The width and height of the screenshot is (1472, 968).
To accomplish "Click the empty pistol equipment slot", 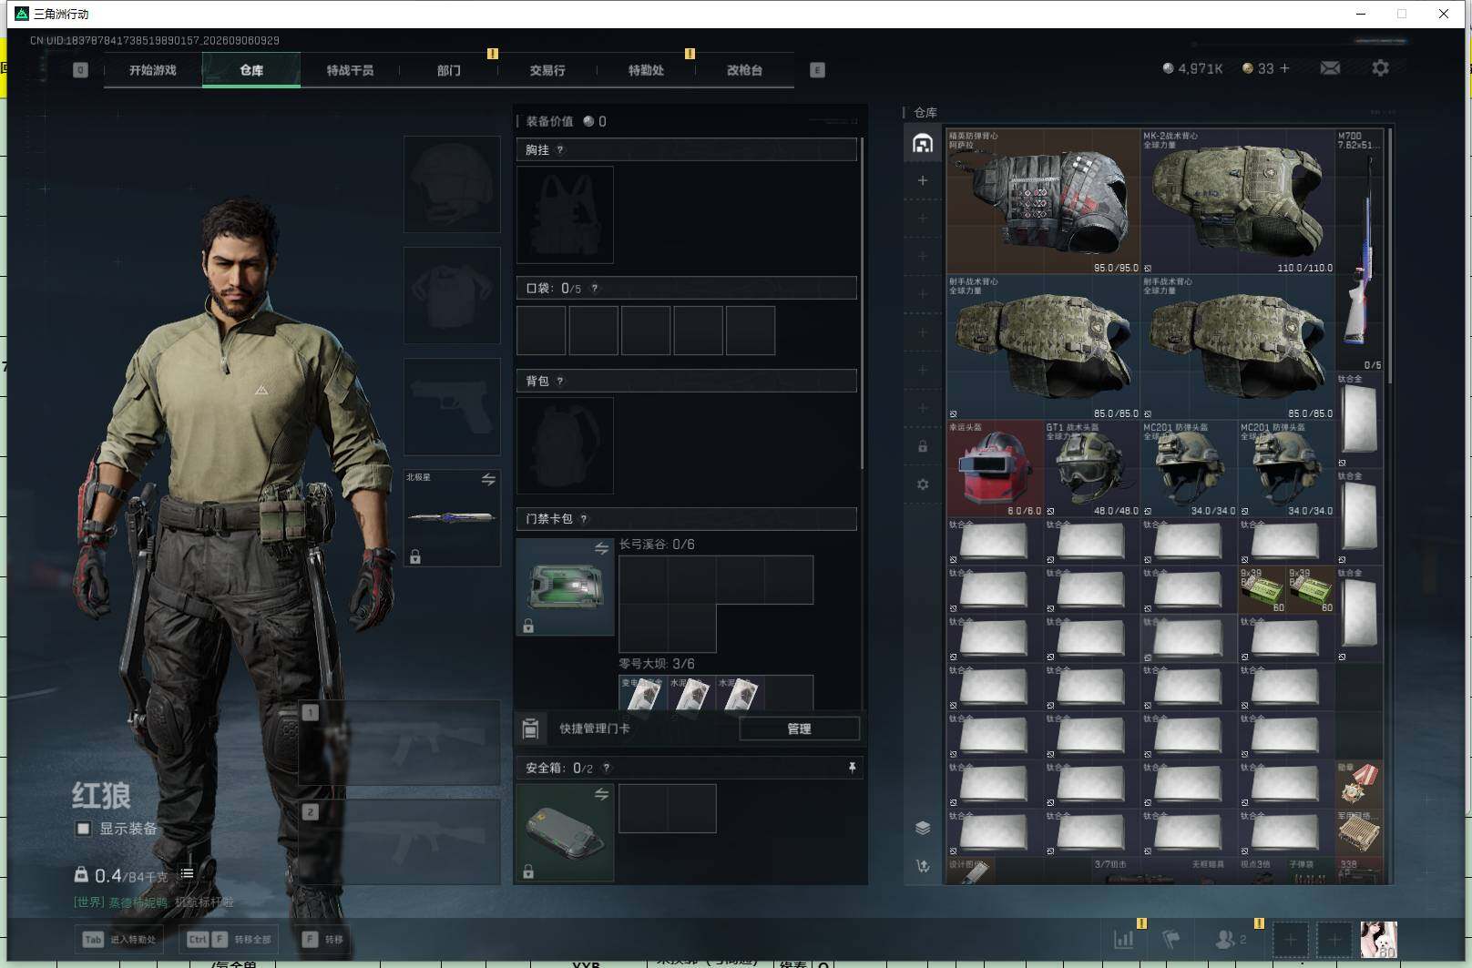I will pos(452,406).
